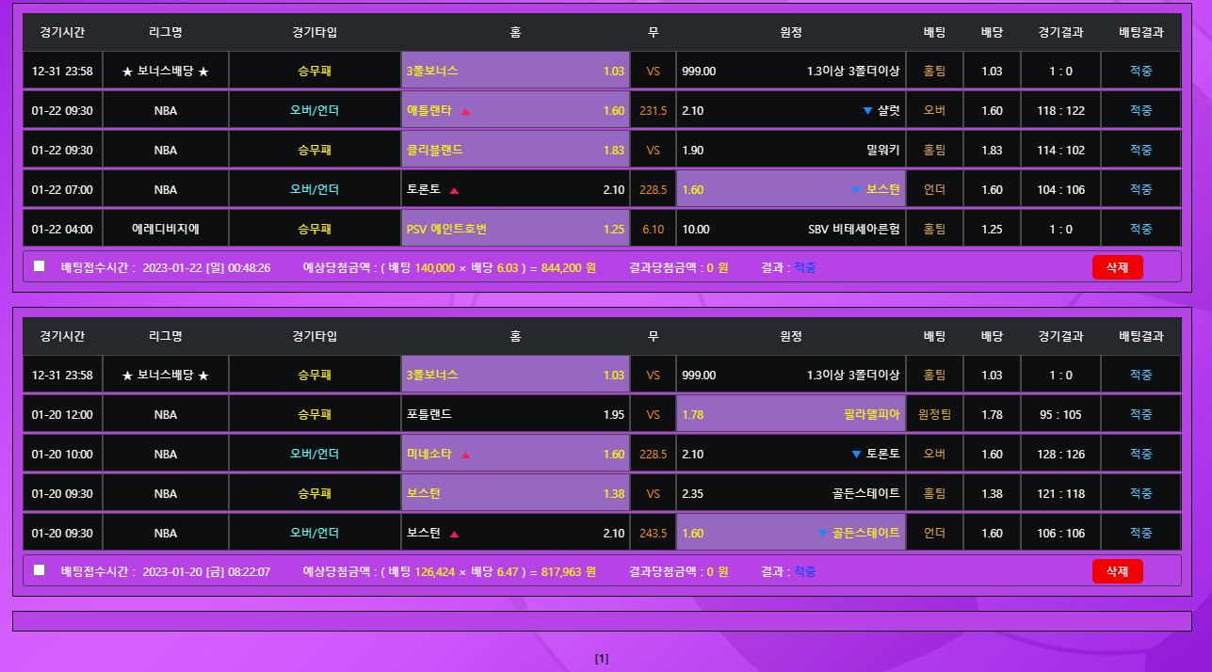Click the 골든스테이트 2.35 away odds cell
Screen dimensions: 1212x672
[790, 493]
